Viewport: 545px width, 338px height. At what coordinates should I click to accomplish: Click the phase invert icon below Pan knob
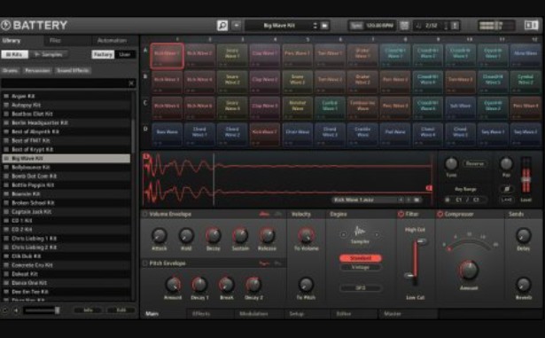pyautogui.click(x=506, y=189)
